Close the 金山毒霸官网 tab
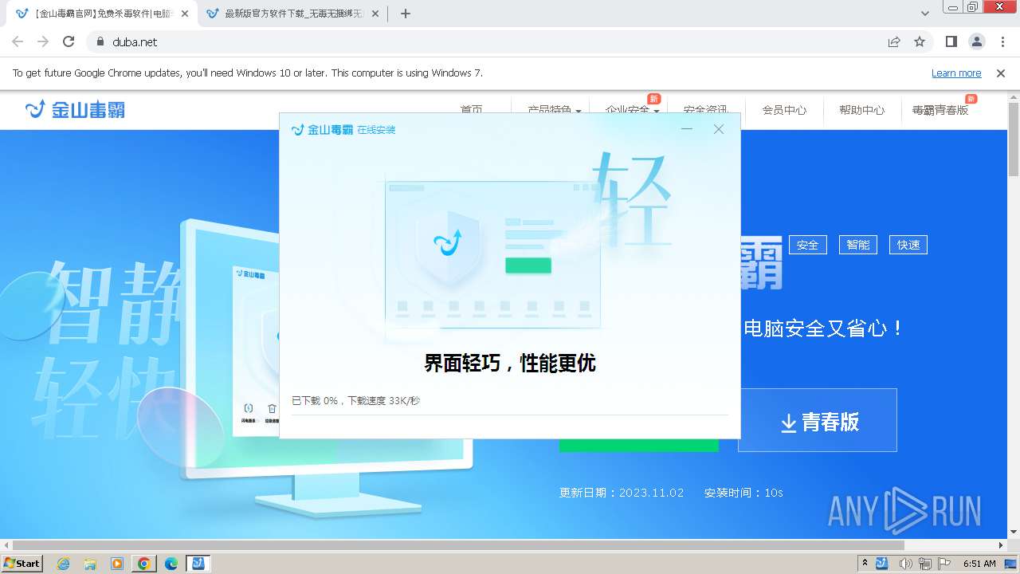This screenshot has height=574, width=1020. coord(184,14)
